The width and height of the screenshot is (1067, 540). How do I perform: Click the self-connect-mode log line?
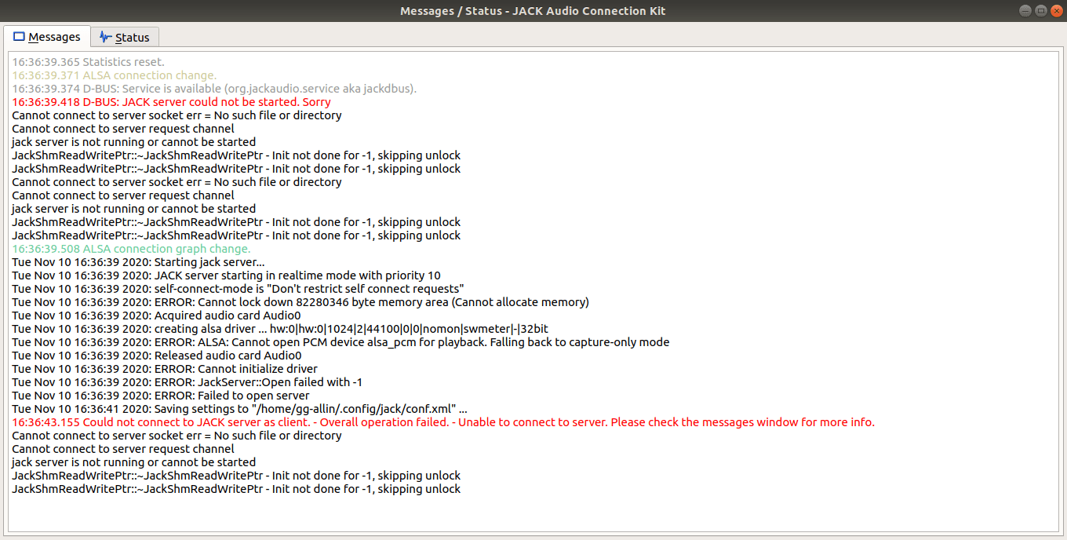tap(238, 289)
